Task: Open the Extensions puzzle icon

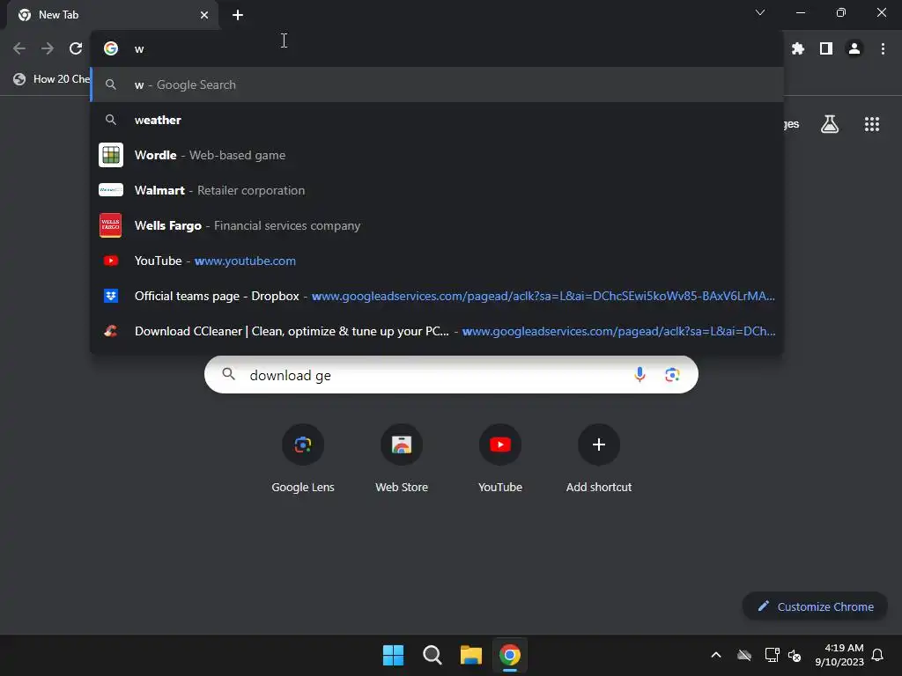Action: (797, 49)
